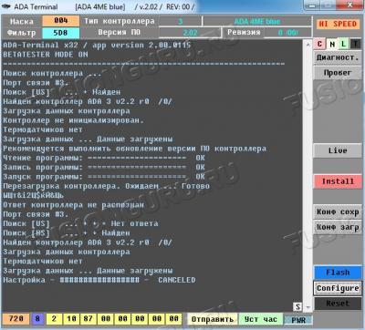The height and width of the screenshot is (330, 365).
Task: Click the HI SPEED mode button
Action: (337, 25)
